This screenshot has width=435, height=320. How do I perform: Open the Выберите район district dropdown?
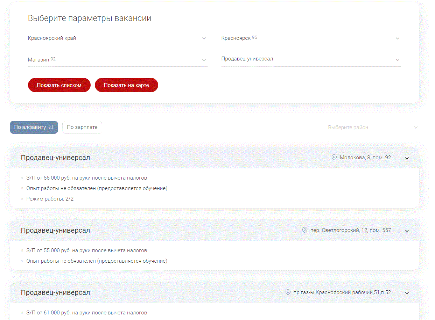[373, 128]
